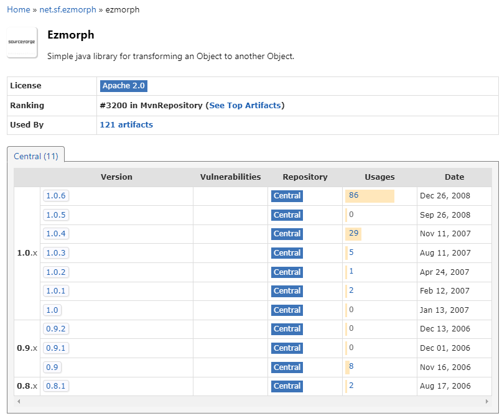The width and height of the screenshot is (502, 416).
Task: Click the date Jan 13, 2007
Action: [444, 310]
